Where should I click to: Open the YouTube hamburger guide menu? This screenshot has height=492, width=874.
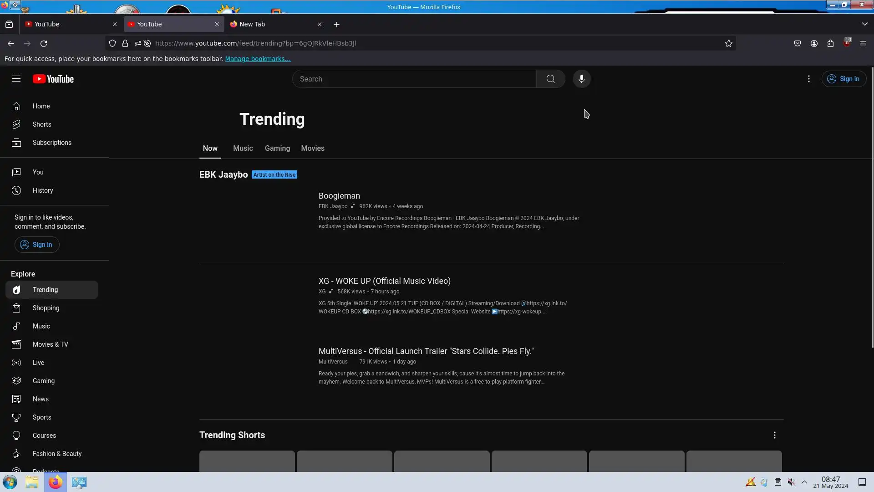16,79
